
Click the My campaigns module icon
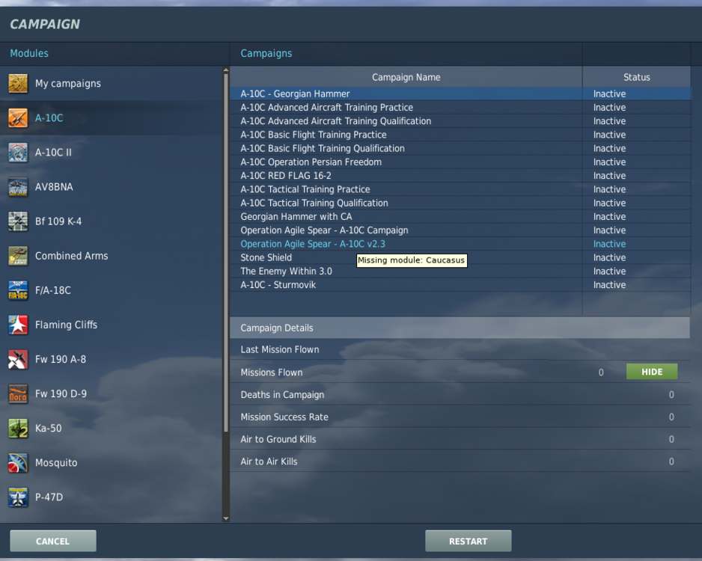coord(18,84)
